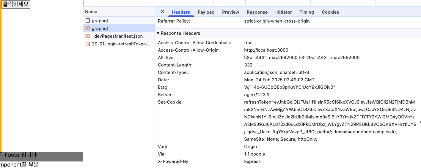This screenshot has height=168, width=421.
Task: Click the first graphql row's preflight icon
Action: tap(88, 21)
